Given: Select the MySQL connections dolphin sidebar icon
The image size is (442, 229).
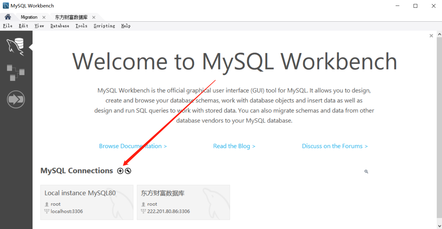Looking at the screenshot, I should click(16, 47).
